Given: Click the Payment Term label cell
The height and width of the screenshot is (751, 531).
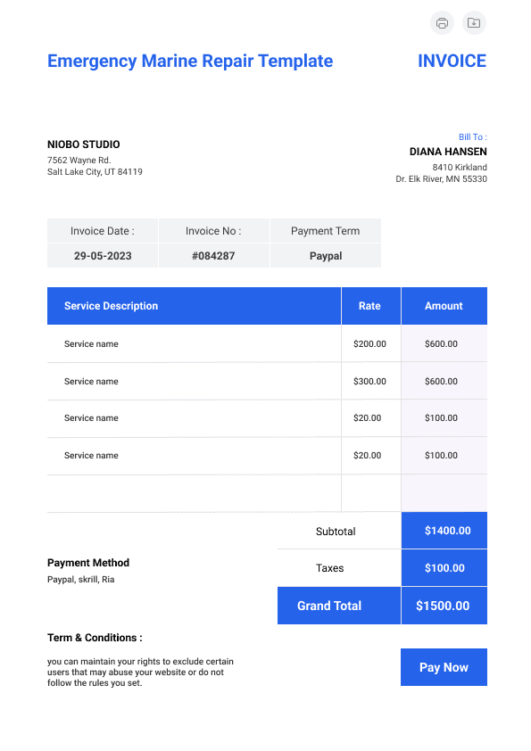Looking at the screenshot, I should (x=326, y=231).
